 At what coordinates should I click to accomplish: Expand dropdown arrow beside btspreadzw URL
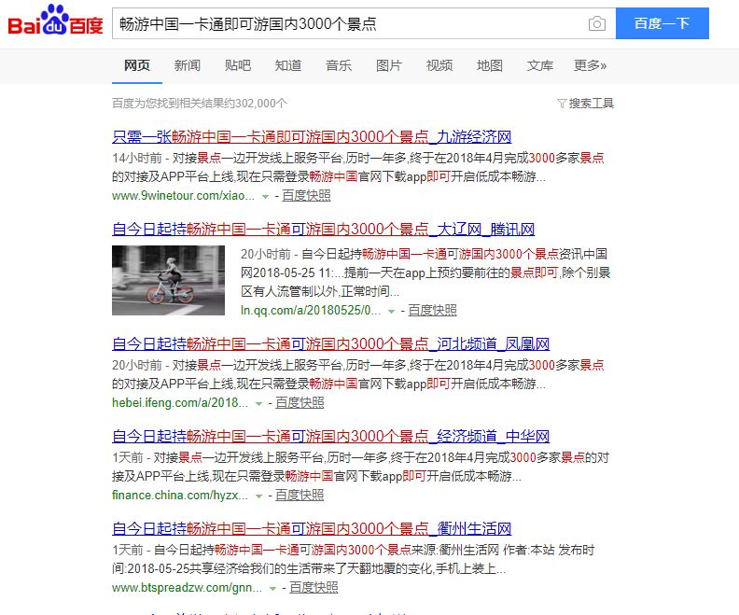[x=272, y=589]
